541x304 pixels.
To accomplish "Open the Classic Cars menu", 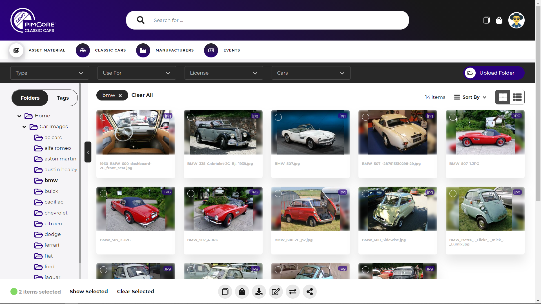I will [x=110, y=50].
